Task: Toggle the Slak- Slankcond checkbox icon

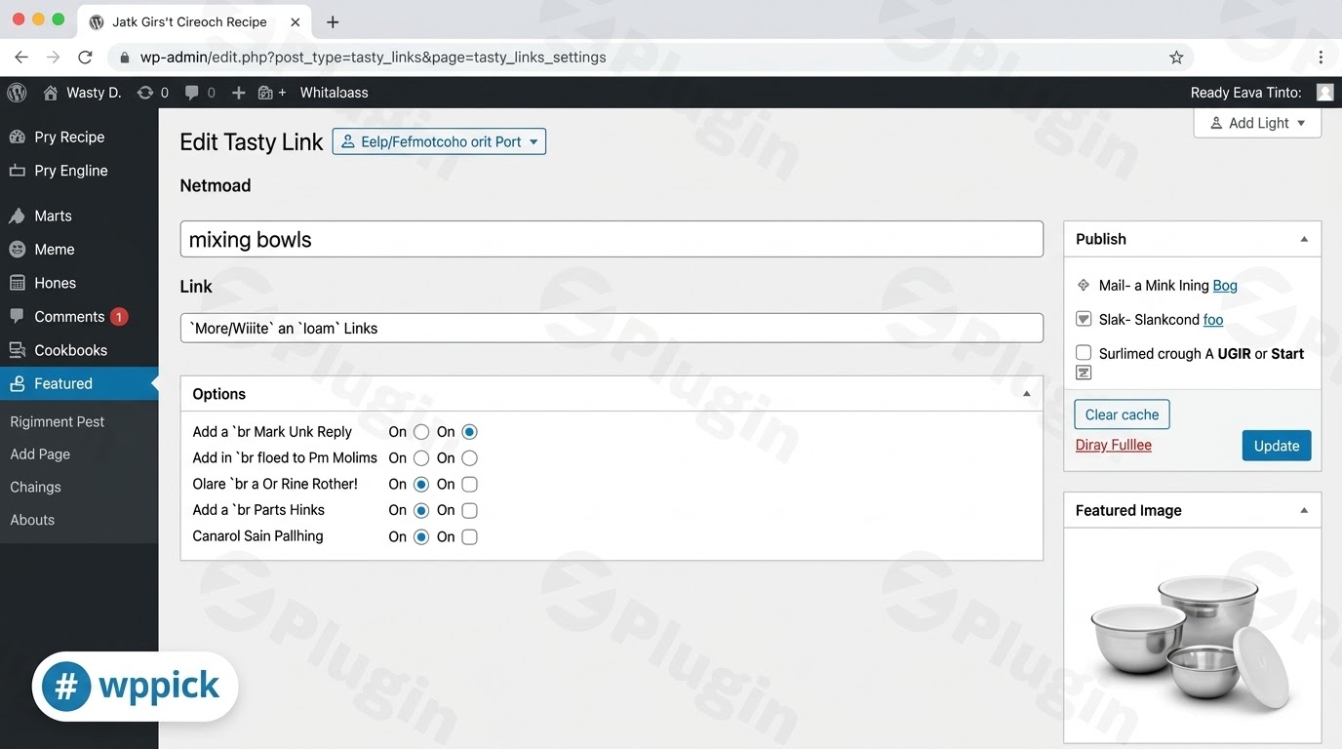Action: pyautogui.click(x=1084, y=319)
